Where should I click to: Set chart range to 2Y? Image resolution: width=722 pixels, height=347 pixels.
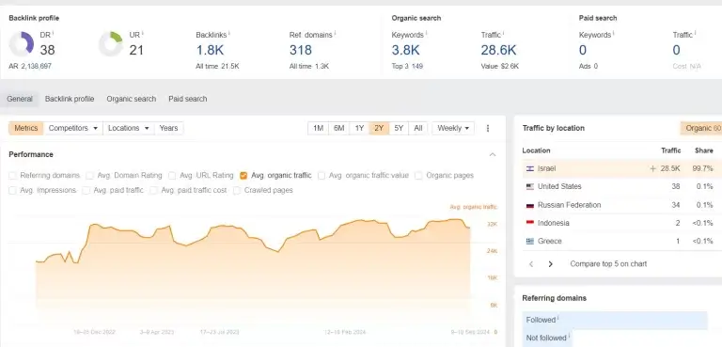point(379,128)
